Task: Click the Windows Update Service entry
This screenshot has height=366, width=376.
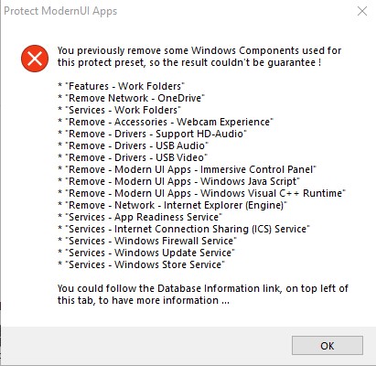Action: point(146,253)
